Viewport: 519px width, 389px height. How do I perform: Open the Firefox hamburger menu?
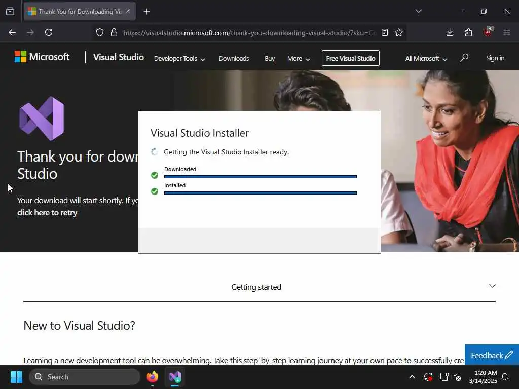coord(507,32)
